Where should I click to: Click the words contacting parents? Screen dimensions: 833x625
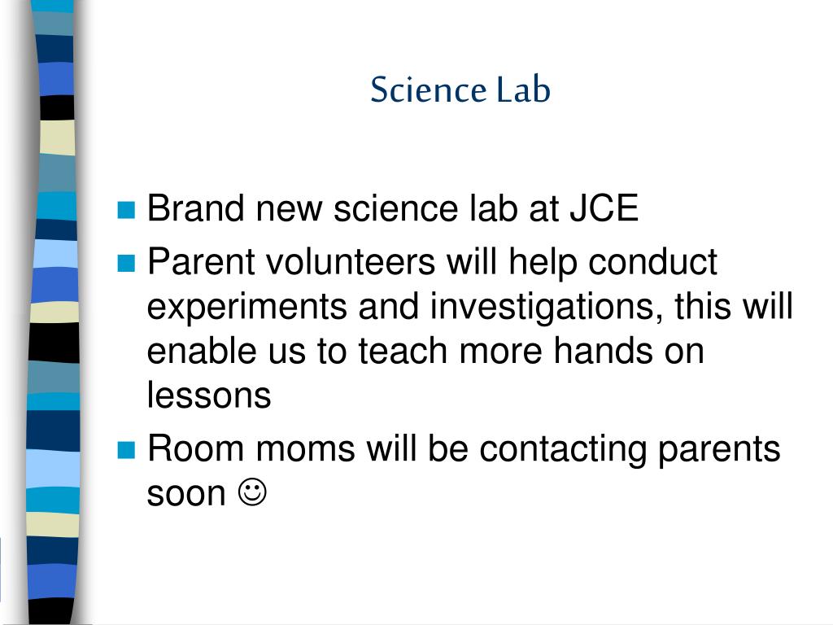tap(630, 450)
